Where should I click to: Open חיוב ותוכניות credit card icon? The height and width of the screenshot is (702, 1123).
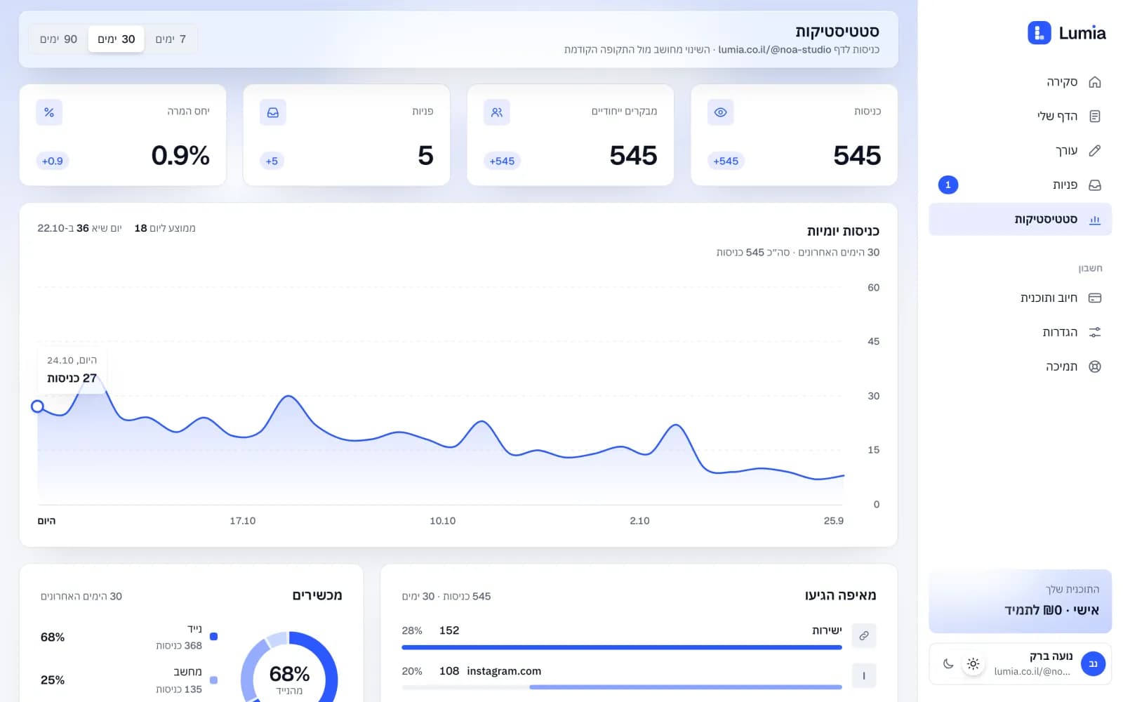coord(1094,298)
